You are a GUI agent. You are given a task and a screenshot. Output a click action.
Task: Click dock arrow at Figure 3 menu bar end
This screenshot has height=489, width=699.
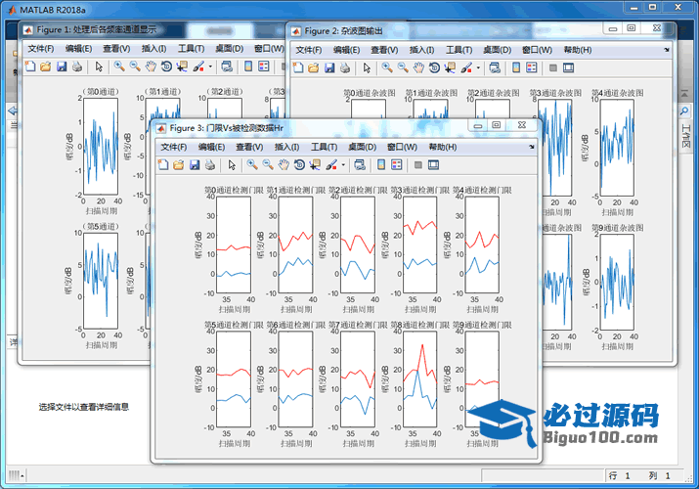click(532, 147)
